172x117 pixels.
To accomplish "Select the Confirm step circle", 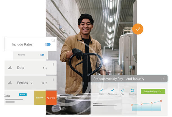I will click(133, 90).
